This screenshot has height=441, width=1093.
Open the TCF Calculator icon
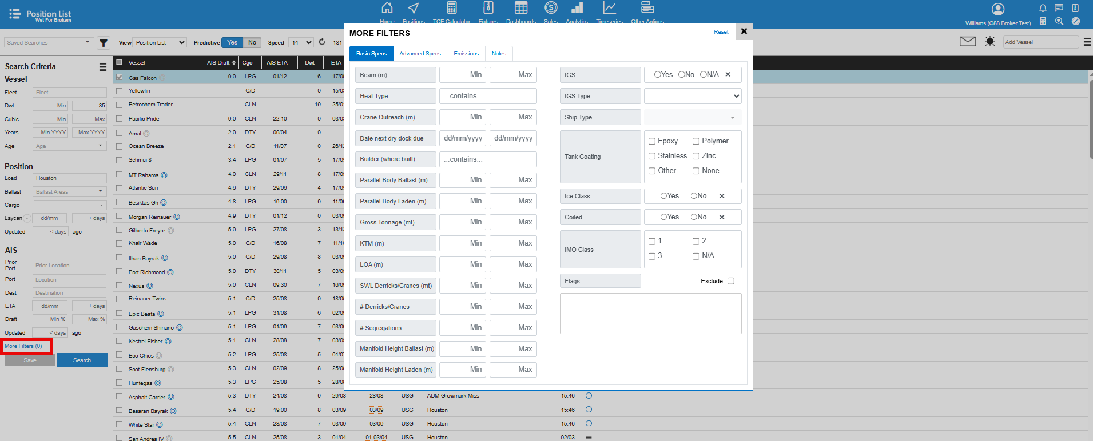click(x=451, y=8)
